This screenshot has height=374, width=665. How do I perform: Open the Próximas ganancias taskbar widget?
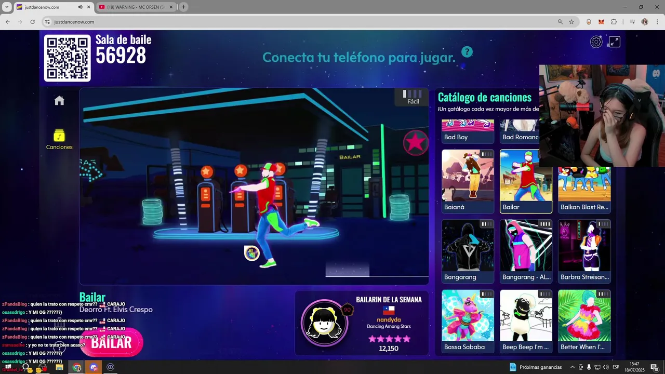536,367
